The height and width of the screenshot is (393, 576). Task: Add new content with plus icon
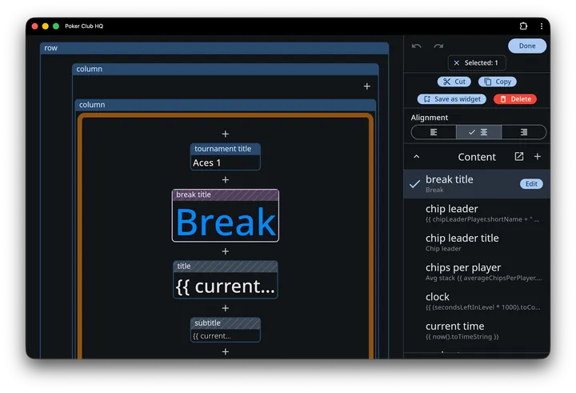pyautogui.click(x=537, y=157)
